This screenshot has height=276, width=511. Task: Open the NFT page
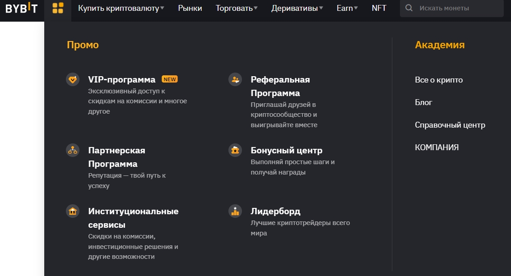(x=379, y=8)
